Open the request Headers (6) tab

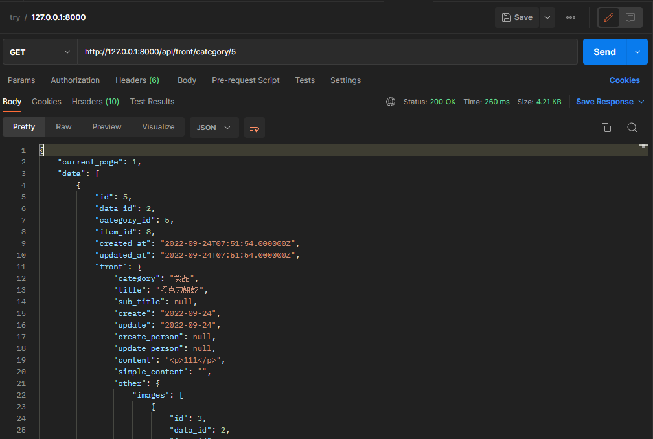137,80
